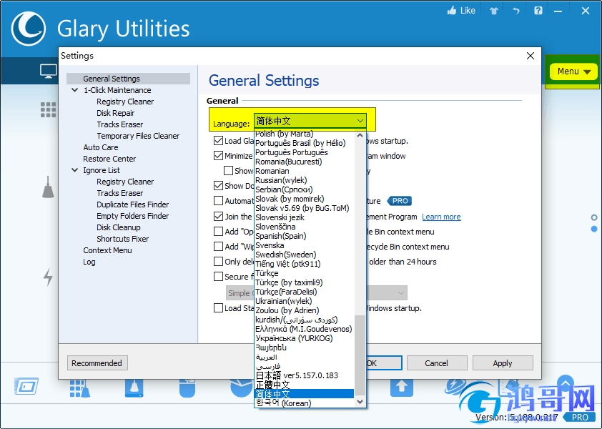Click the bottom dock planet icon

tap(455, 387)
